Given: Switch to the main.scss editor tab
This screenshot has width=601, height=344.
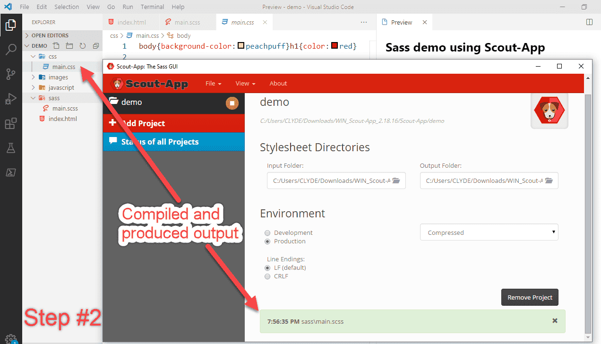Looking at the screenshot, I should [x=187, y=22].
